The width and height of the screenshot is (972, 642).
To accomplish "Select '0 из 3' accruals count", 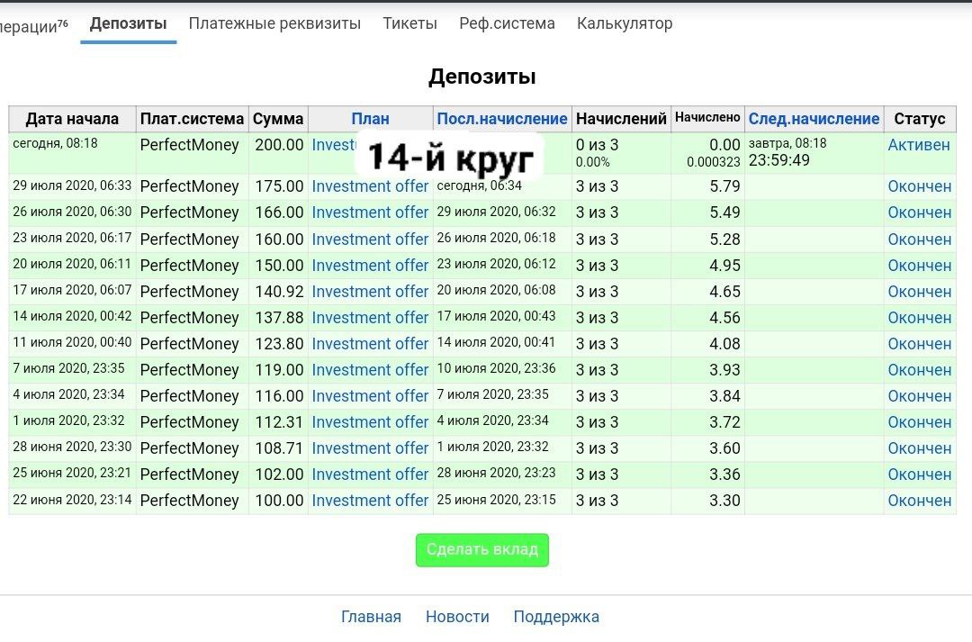I will tap(597, 145).
